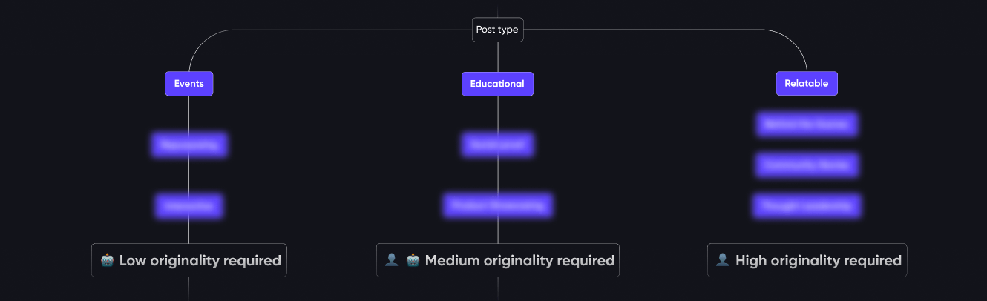Click the robot icon in Medium originality box
987x301 pixels.
pos(413,260)
